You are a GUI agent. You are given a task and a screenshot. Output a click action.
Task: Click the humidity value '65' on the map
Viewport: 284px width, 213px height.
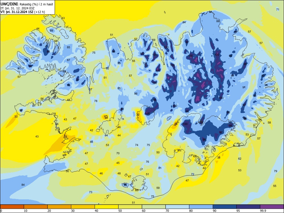click(x=137, y=190)
